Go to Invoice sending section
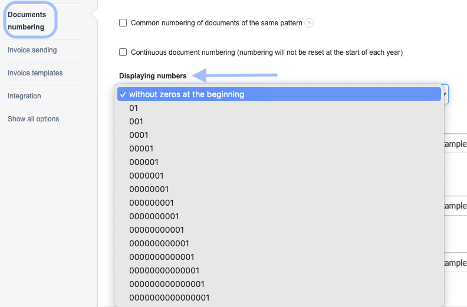The height and width of the screenshot is (307, 467). (32, 50)
